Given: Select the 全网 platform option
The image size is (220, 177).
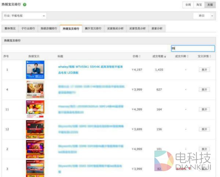Looking at the screenshot, I should pos(188,5).
